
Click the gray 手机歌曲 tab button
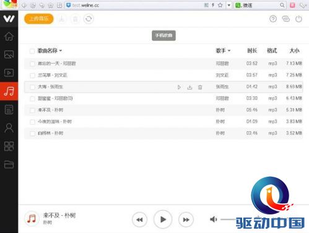pyautogui.click(x=163, y=35)
